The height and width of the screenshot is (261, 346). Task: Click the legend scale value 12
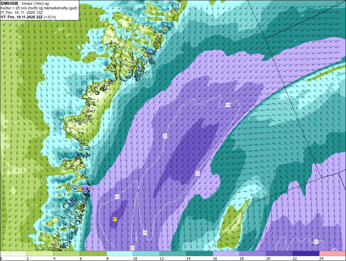tap(162, 259)
